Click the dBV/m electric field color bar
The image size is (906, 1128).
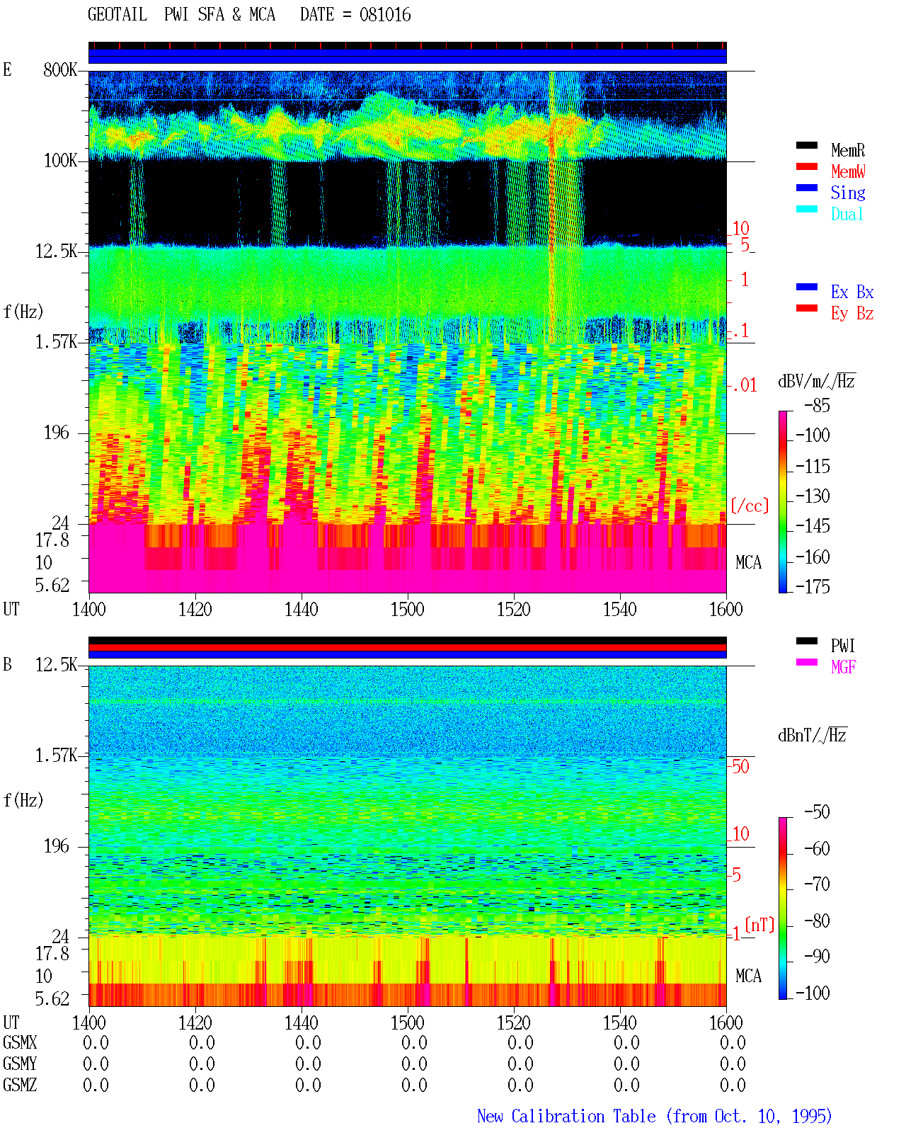pos(782,502)
